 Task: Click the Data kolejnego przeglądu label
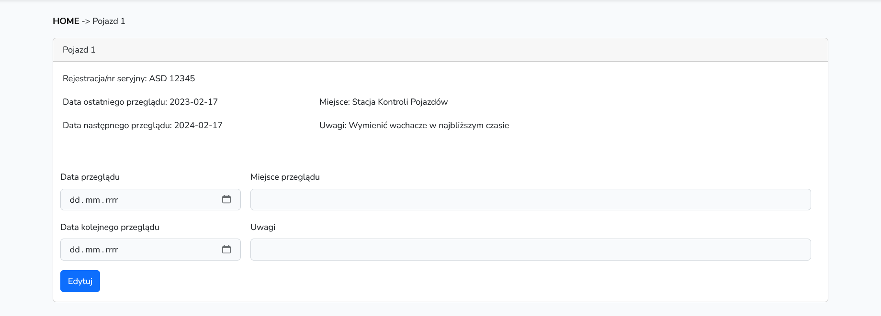click(x=110, y=227)
